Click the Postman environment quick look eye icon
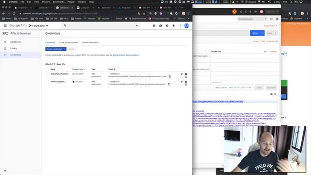This screenshot has width=311, height=175. 271,19
